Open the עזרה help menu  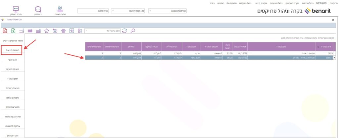pos(212,3)
